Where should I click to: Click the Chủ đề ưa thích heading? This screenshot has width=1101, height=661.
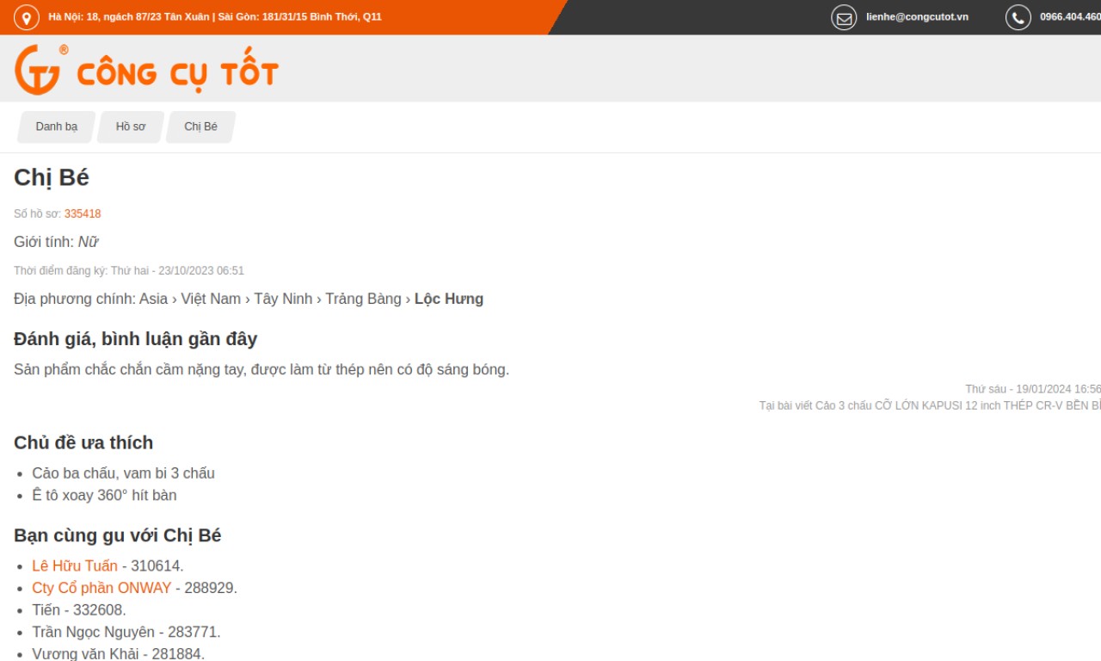pyautogui.click(x=83, y=442)
